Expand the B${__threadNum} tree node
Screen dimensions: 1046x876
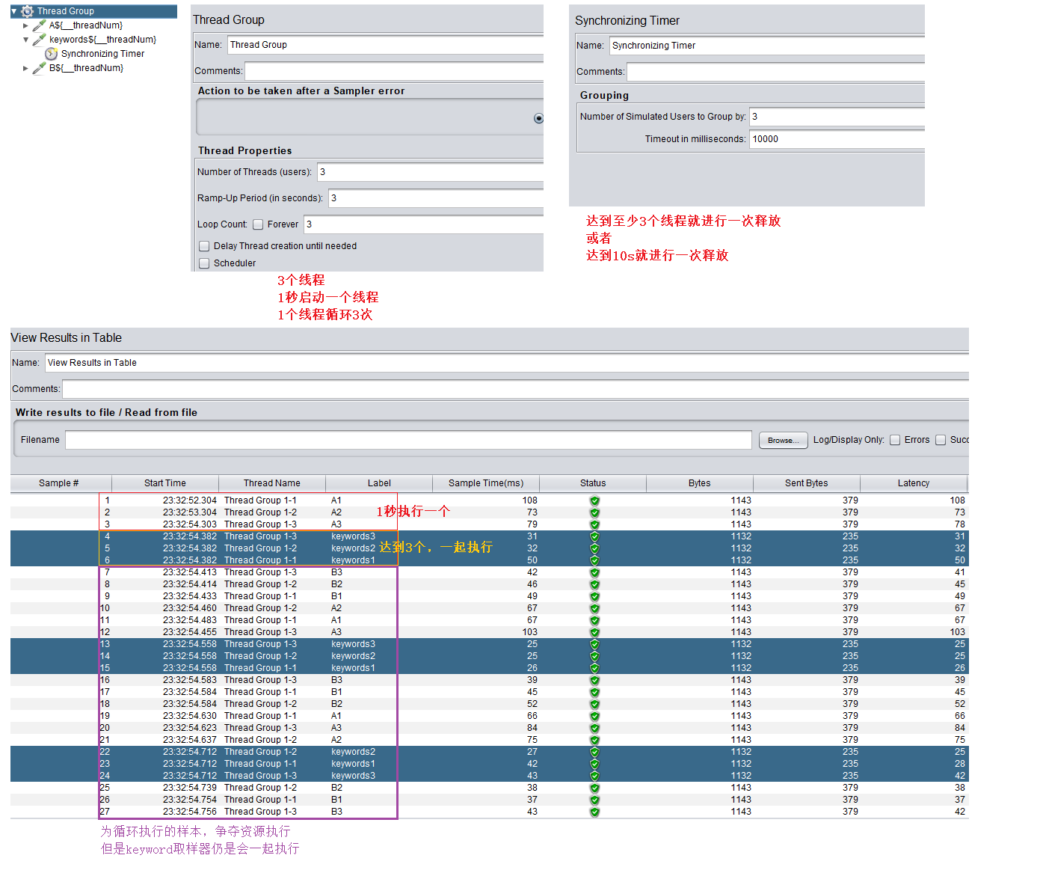click(x=25, y=68)
